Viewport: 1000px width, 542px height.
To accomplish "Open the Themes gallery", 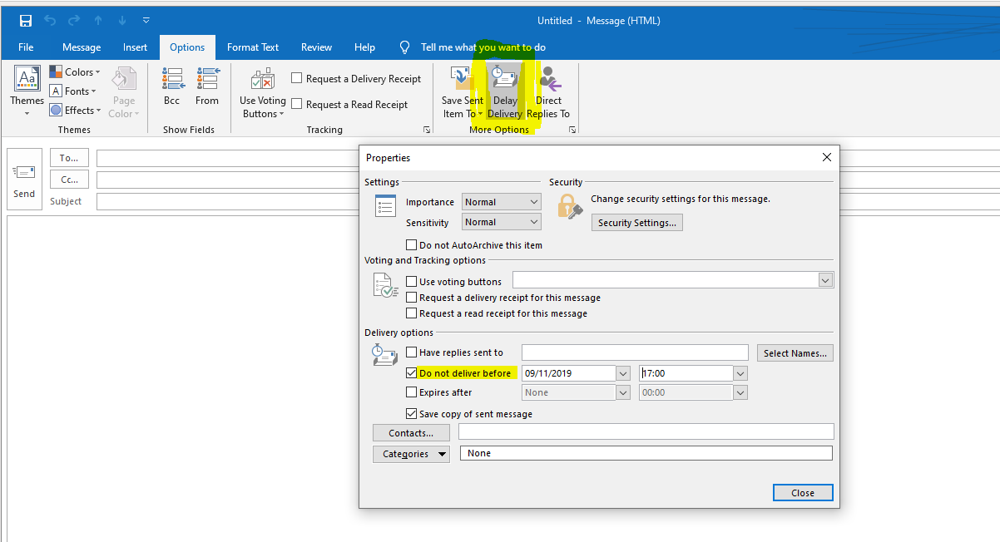I will [x=27, y=91].
